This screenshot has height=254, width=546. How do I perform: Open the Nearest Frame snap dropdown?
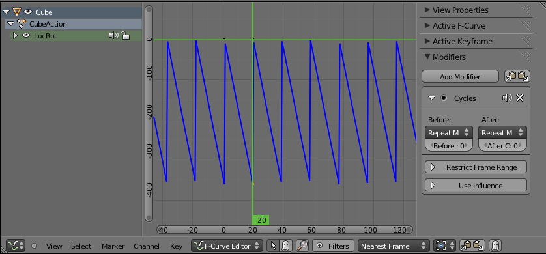point(394,246)
